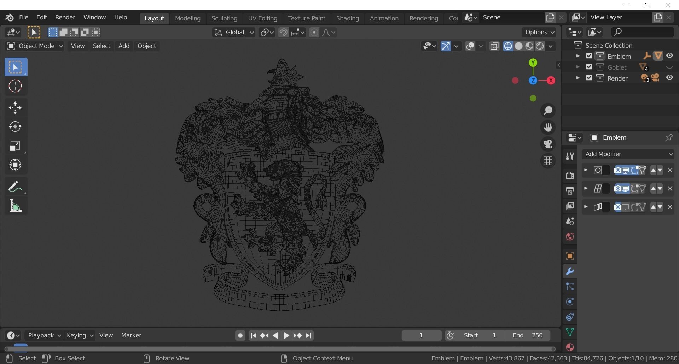Open Scene properties tab
Screen dimensions: 679x364
[x=570, y=221]
